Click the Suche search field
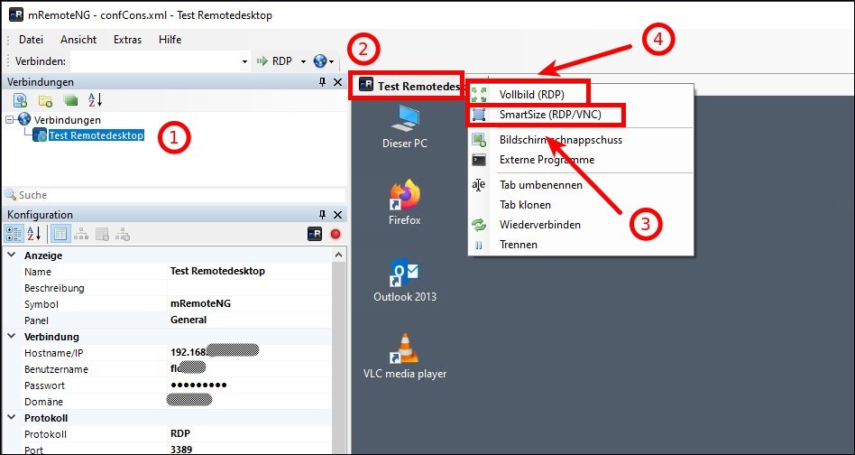855x455 pixels. coord(171,195)
